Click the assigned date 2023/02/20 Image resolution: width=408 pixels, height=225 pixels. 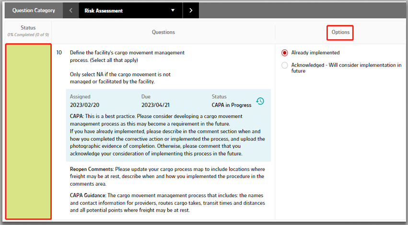pyautogui.click(x=84, y=105)
